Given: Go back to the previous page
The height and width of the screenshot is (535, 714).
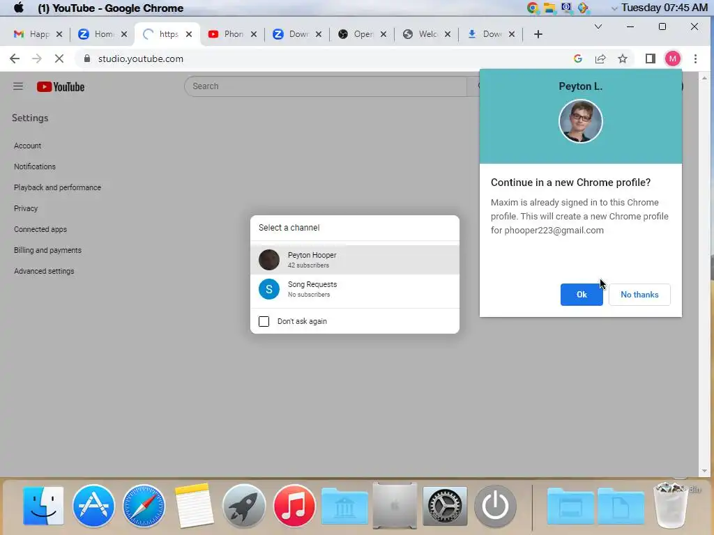Looking at the screenshot, I should point(15,59).
